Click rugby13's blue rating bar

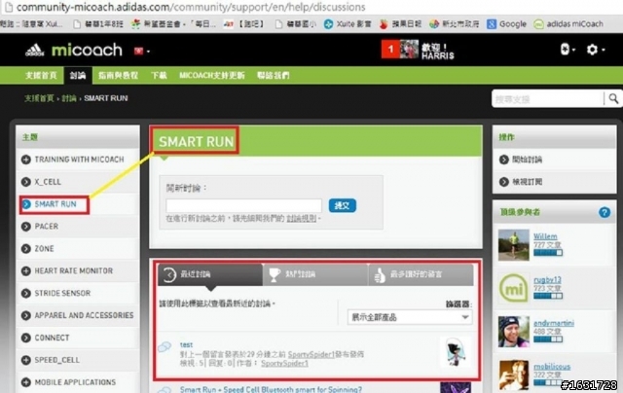pos(548,296)
